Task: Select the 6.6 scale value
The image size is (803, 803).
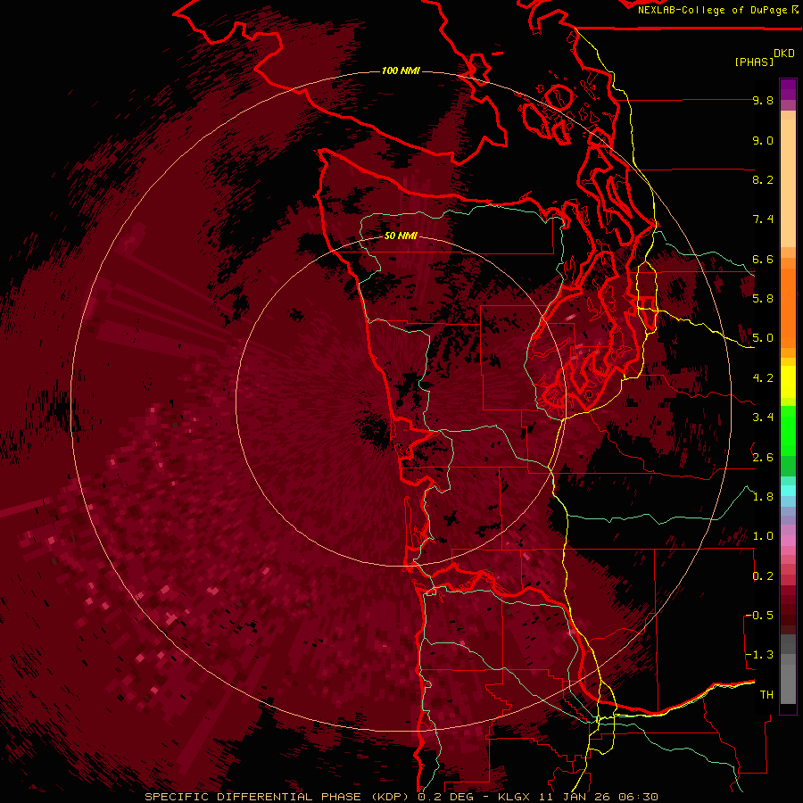Action: point(763,259)
